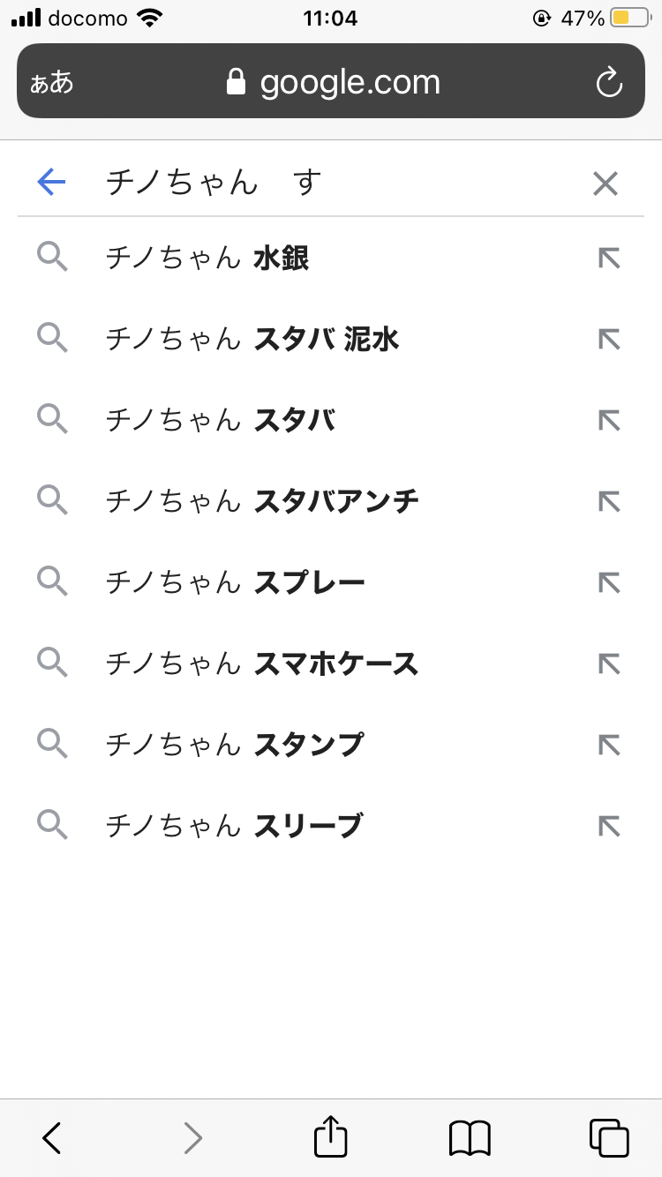
Task: Fill search with チノちゃん 水銀 arrow
Action: coord(609,259)
